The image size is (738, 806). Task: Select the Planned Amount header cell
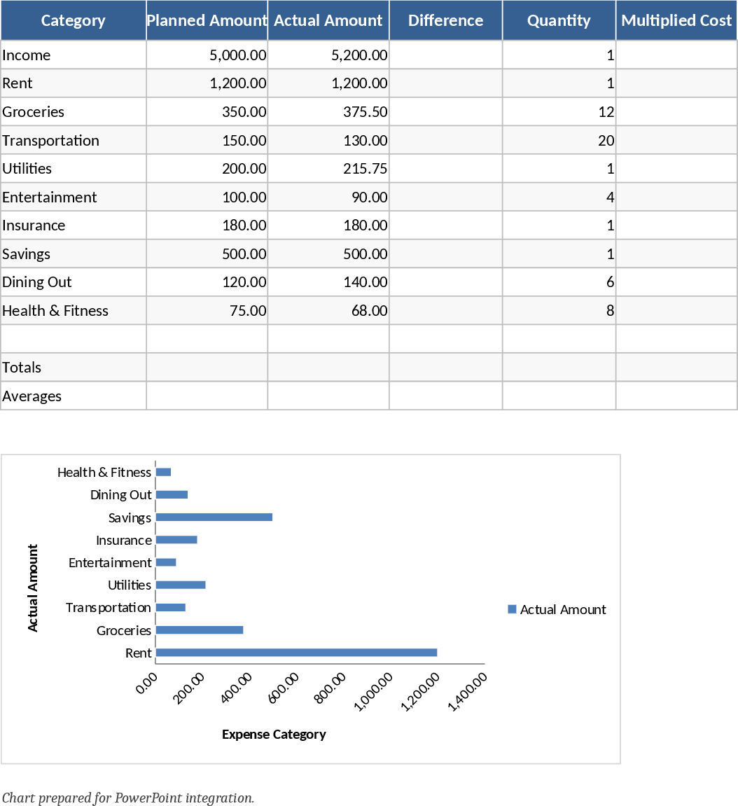click(x=207, y=20)
